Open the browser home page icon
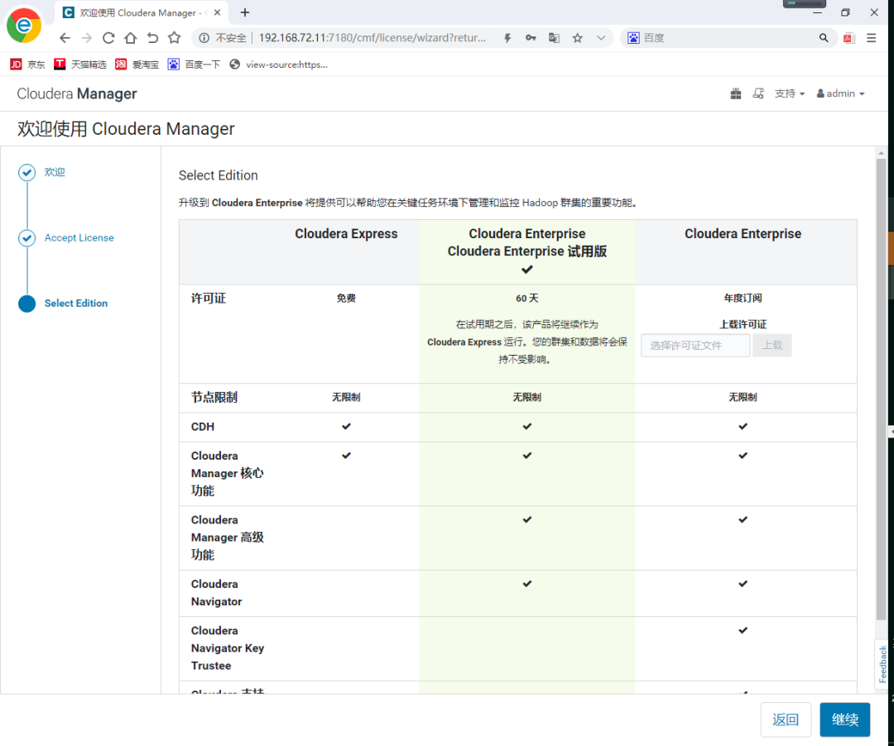Image resolution: width=894 pixels, height=746 pixels. coord(131,38)
